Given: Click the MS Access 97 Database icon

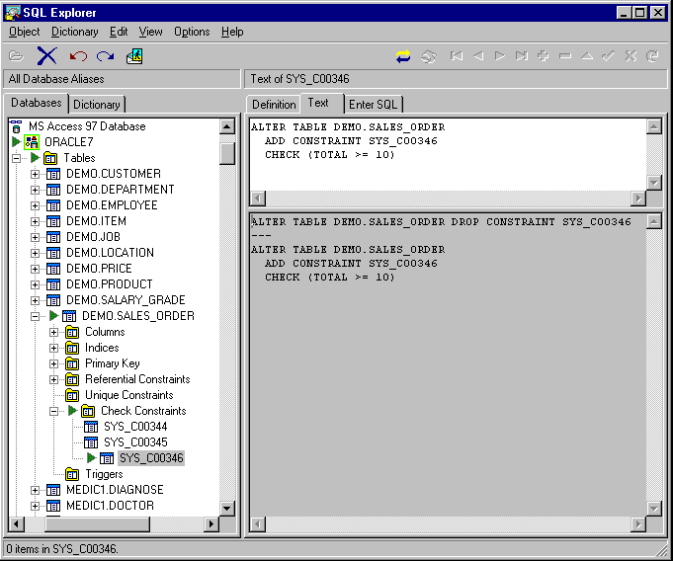Looking at the screenshot, I should coord(16,126).
